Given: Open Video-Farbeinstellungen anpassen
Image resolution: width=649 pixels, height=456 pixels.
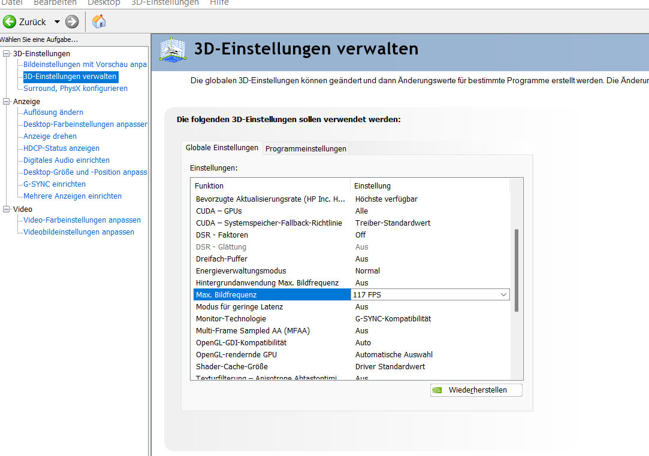Looking at the screenshot, I should (82, 220).
